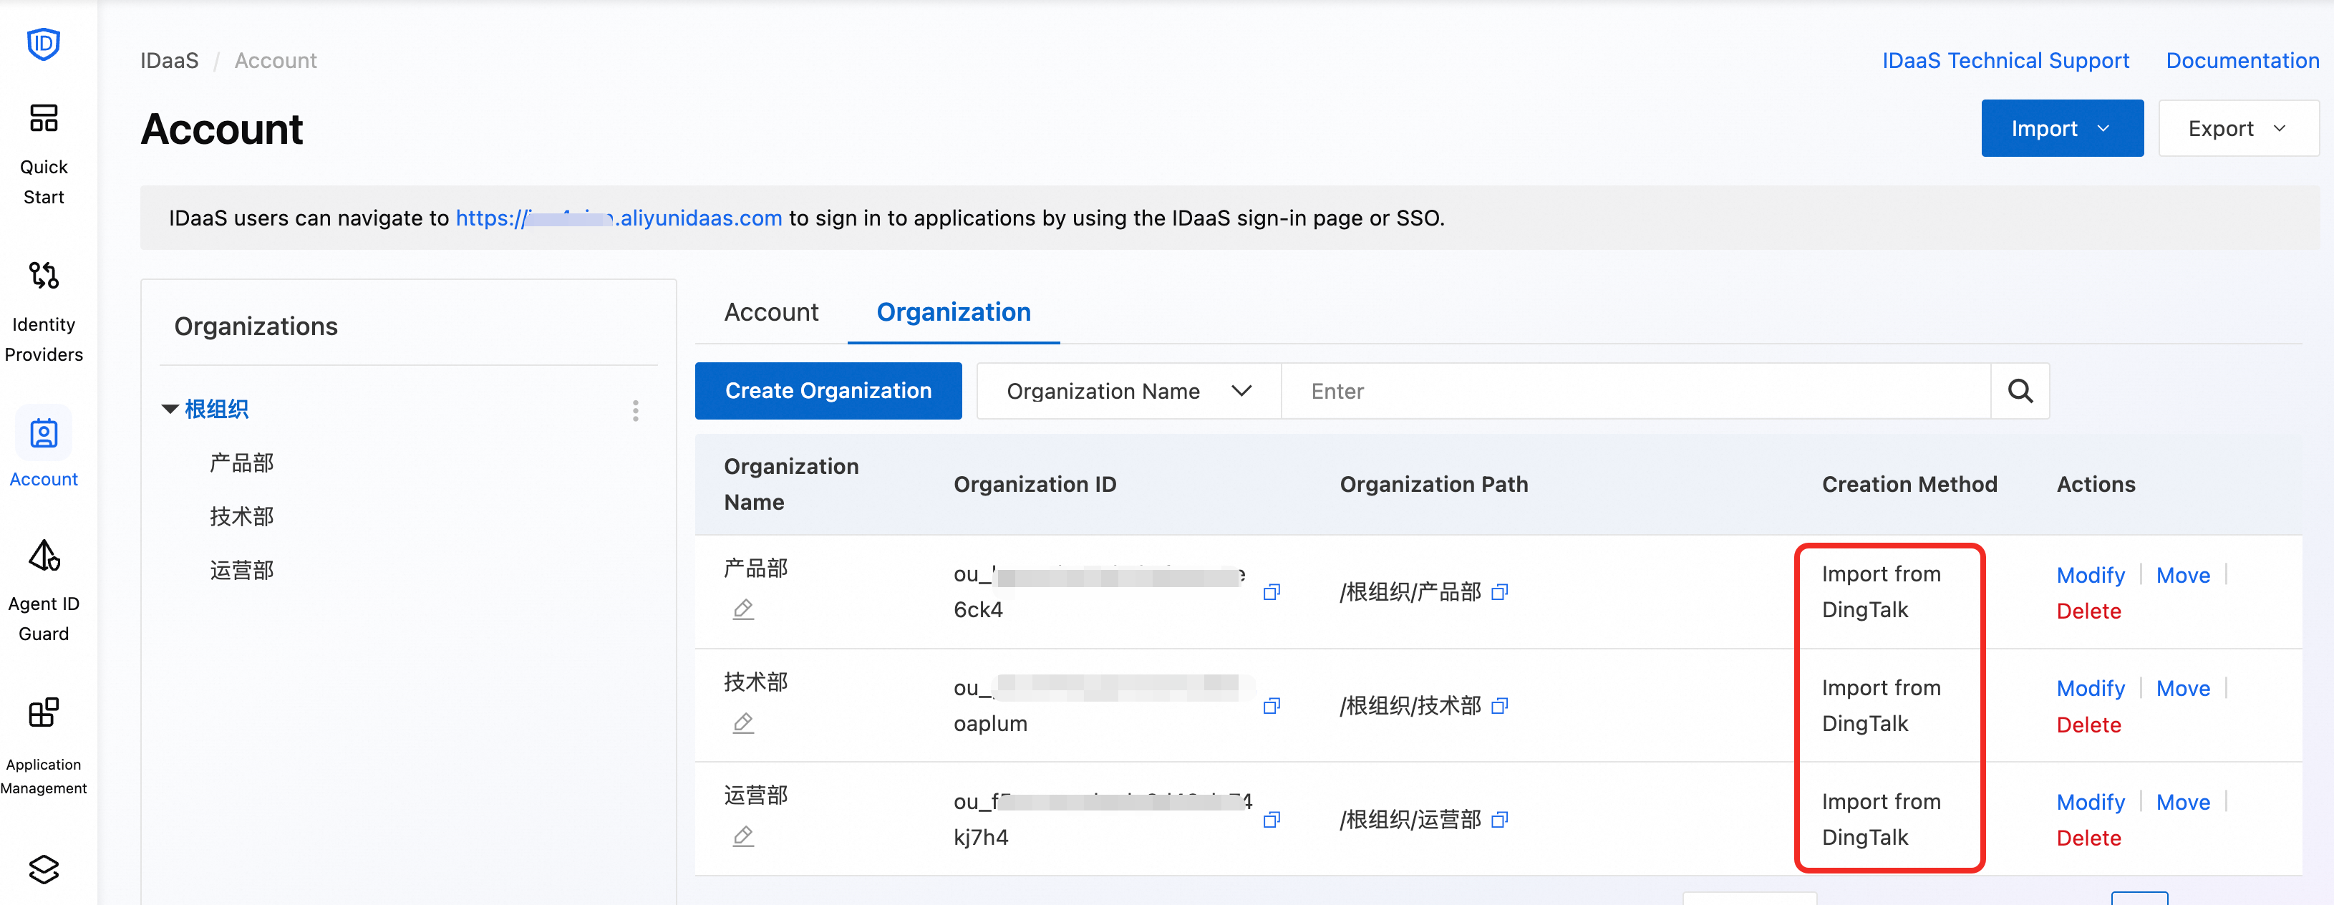This screenshot has width=2334, height=905.
Task: Click the IDaaS shield logo icon
Action: pyautogui.click(x=44, y=44)
